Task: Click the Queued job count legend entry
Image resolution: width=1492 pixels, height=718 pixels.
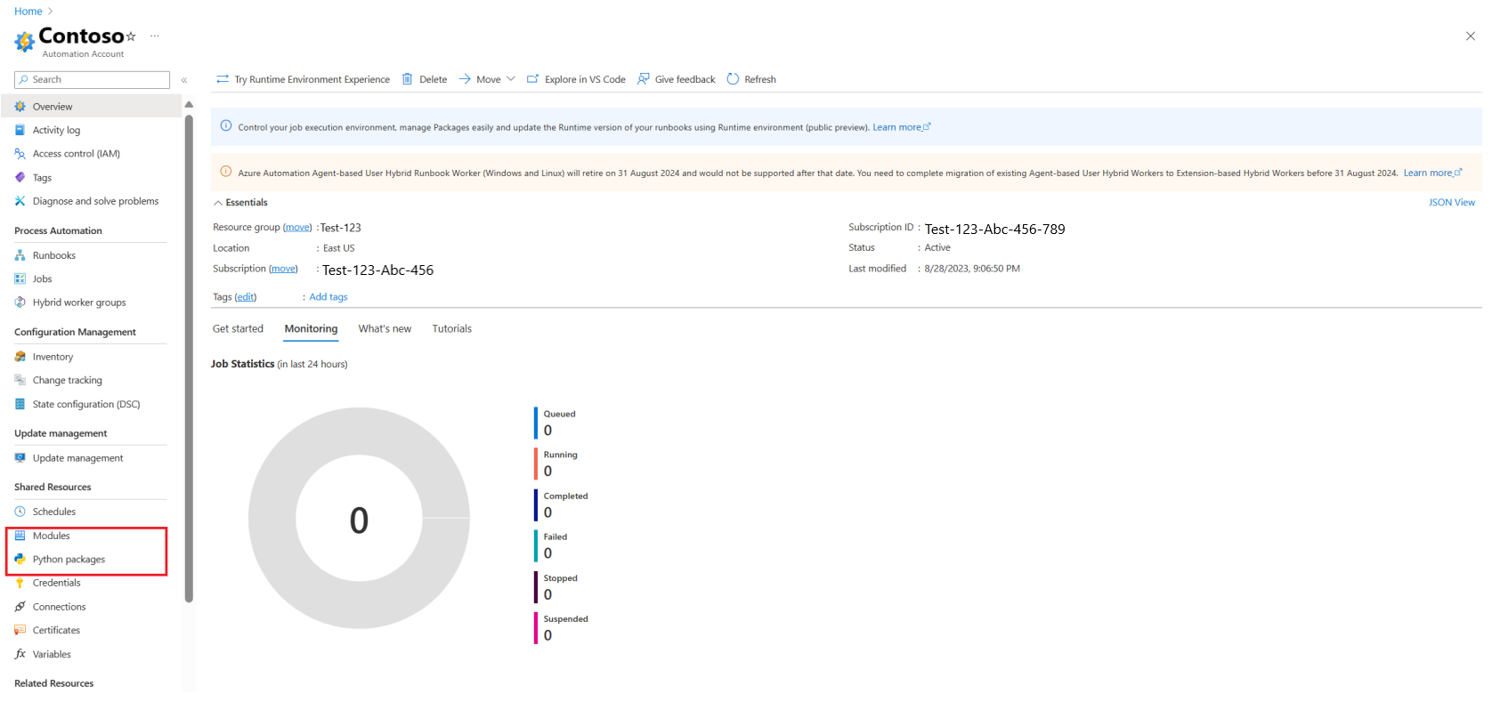Action: [556, 424]
